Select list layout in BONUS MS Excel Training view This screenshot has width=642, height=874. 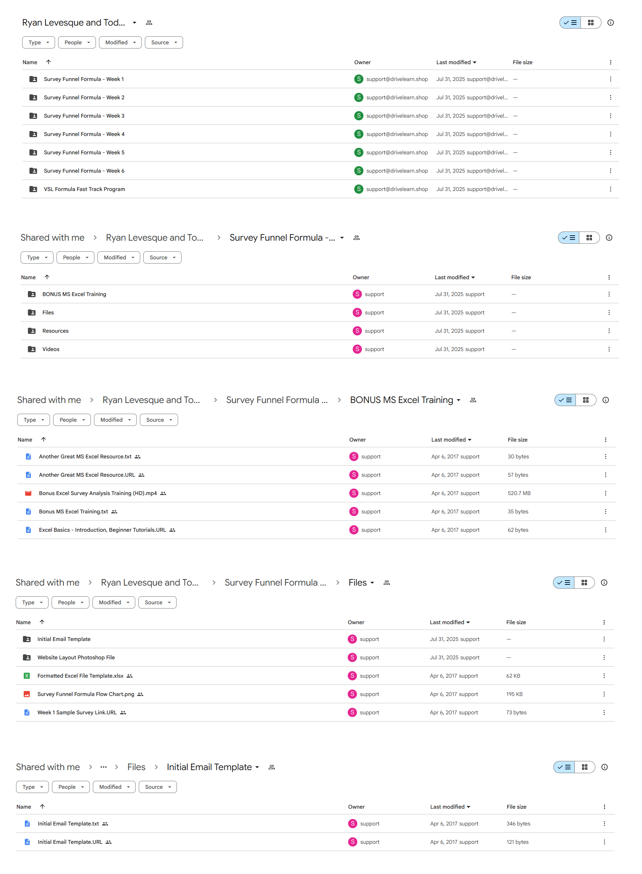[x=565, y=400]
